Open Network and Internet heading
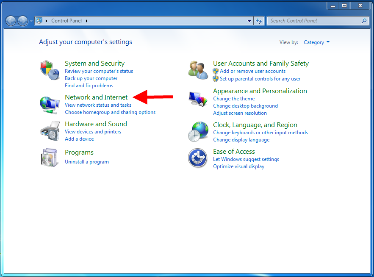Image resolution: width=374 pixels, height=277 pixels. click(x=97, y=97)
